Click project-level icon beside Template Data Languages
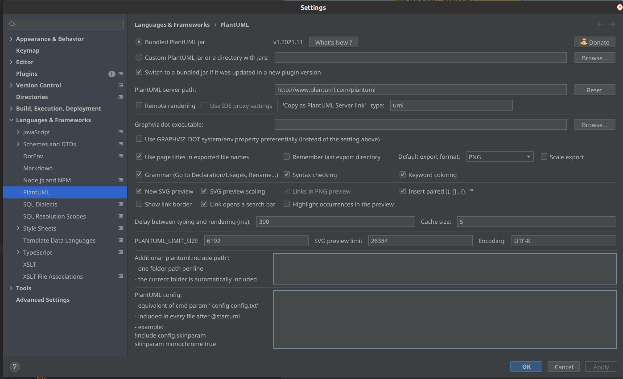This screenshot has width=623, height=379. (120, 240)
